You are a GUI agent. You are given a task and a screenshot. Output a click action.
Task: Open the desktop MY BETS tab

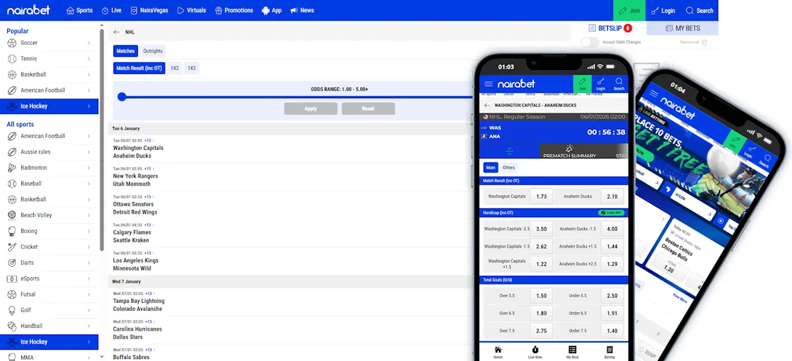click(682, 28)
